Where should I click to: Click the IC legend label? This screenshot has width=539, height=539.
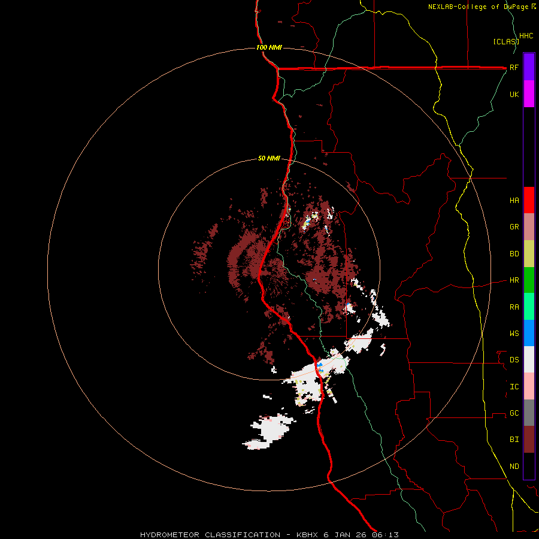click(514, 387)
